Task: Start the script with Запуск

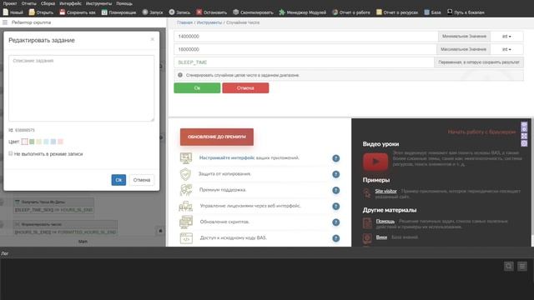Action: pyautogui.click(x=152, y=12)
